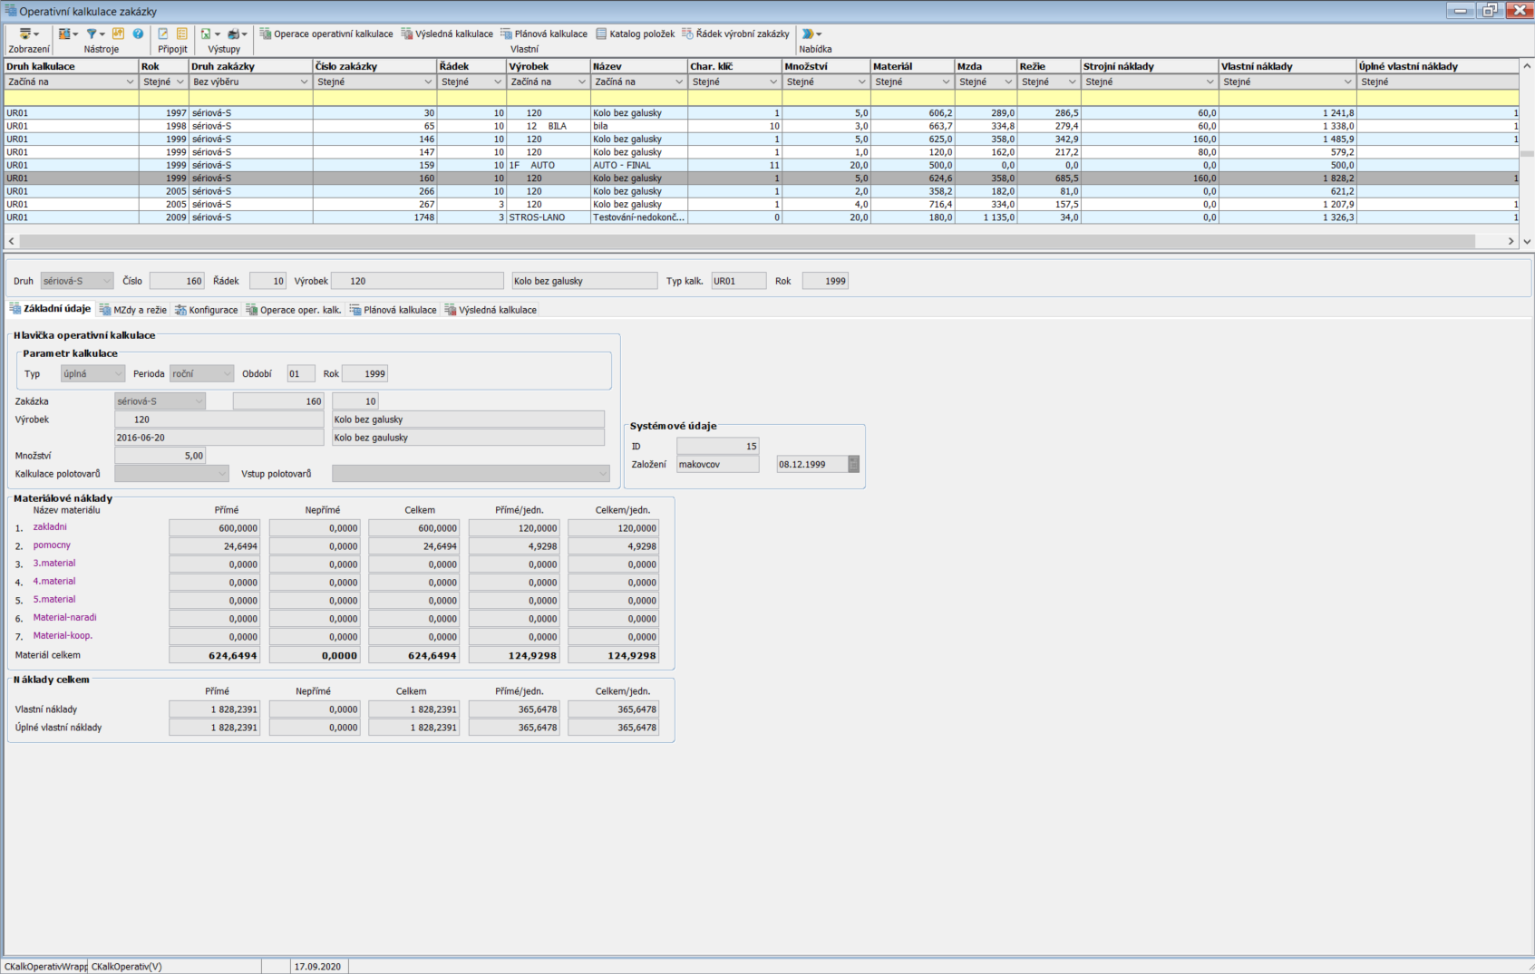Switch to the Výsledná kalkulace tab
1535x974 pixels.
491,310
